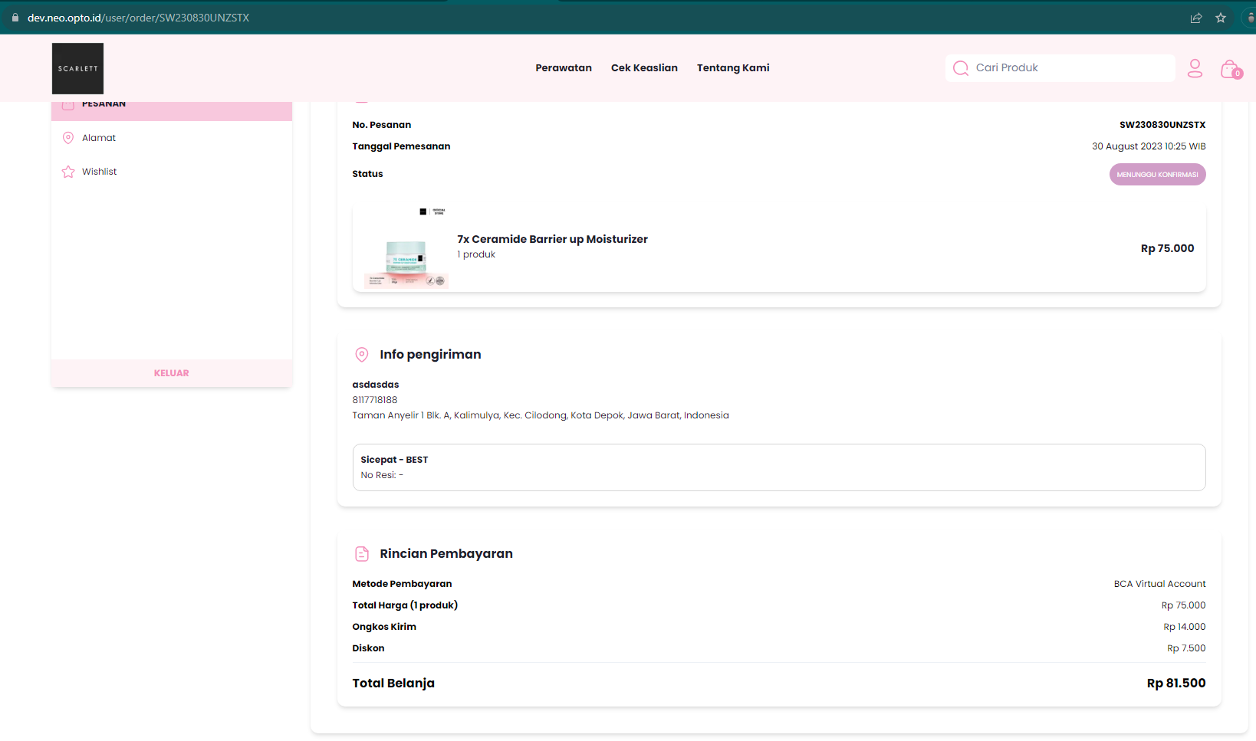Image resolution: width=1256 pixels, height=741 pixels.
Task: Open the shopping cart icon
Action: (1231, 69)
